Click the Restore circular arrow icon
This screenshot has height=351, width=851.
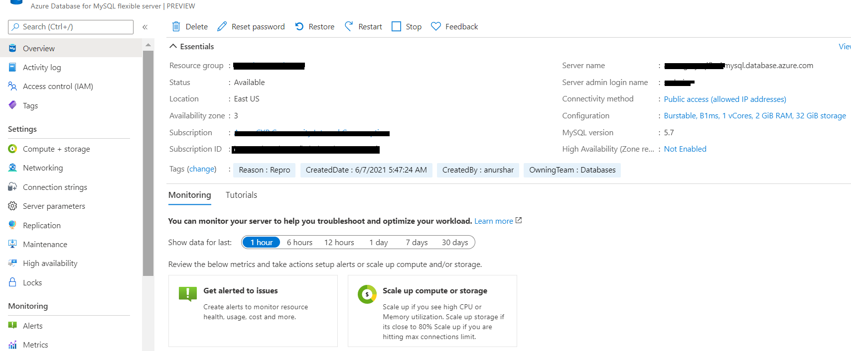click(x=299, y=26)
